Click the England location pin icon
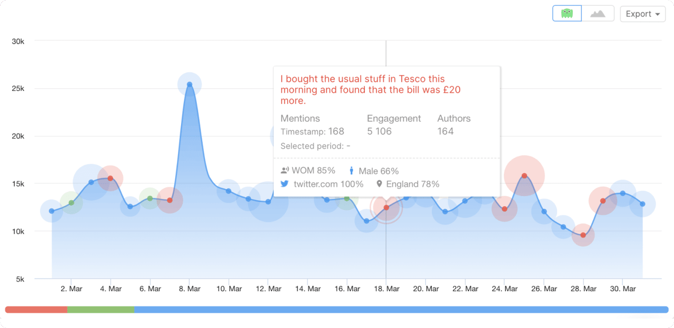The height and width of the screenshot is (328, 674). click(x=379, y=184)
